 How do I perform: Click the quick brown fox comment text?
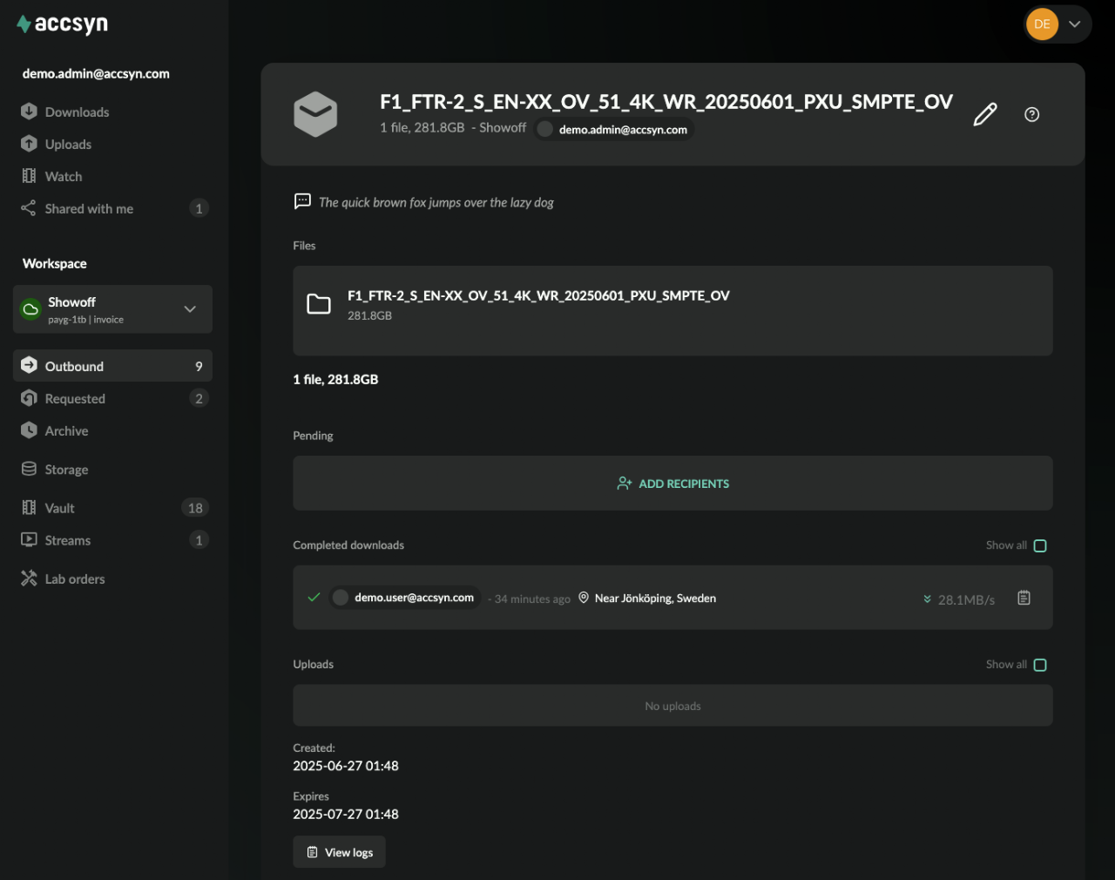[436, 202]
